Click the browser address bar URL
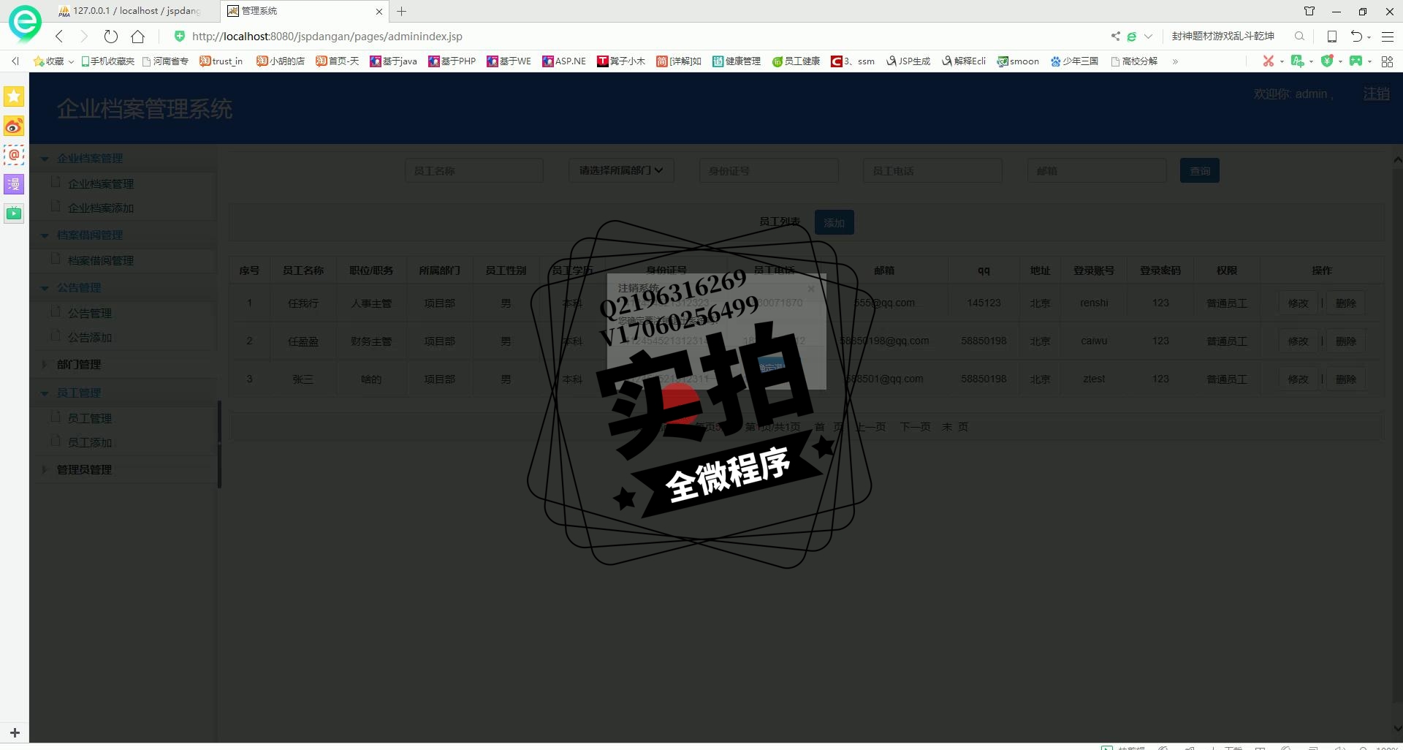Screen dimensions: 1403x750 tap(327, 36)
